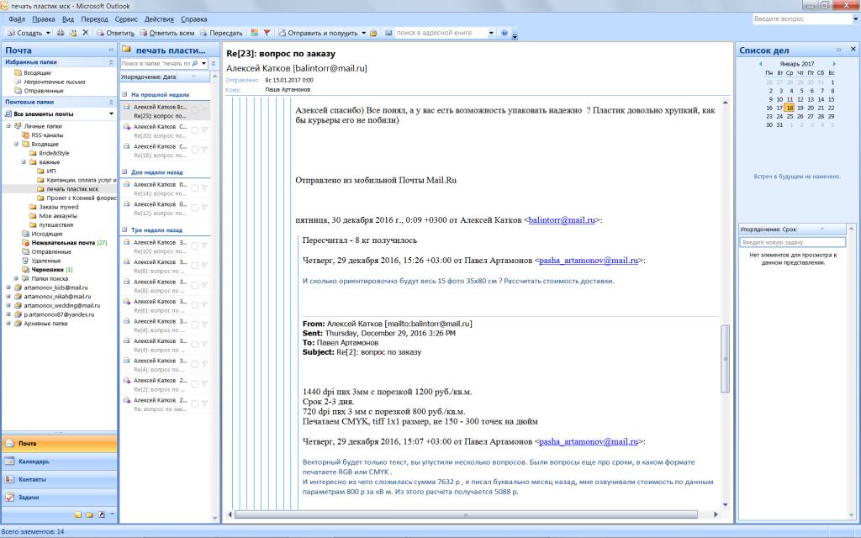This screenshot has height=538, width=861.
Task: Switch to Календарь in navigation pane
Action: pyautogui.click(x=60, y=462)
